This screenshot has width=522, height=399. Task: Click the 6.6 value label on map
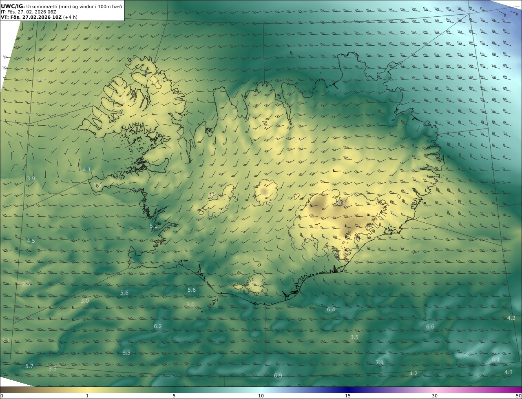click(430, 326)
